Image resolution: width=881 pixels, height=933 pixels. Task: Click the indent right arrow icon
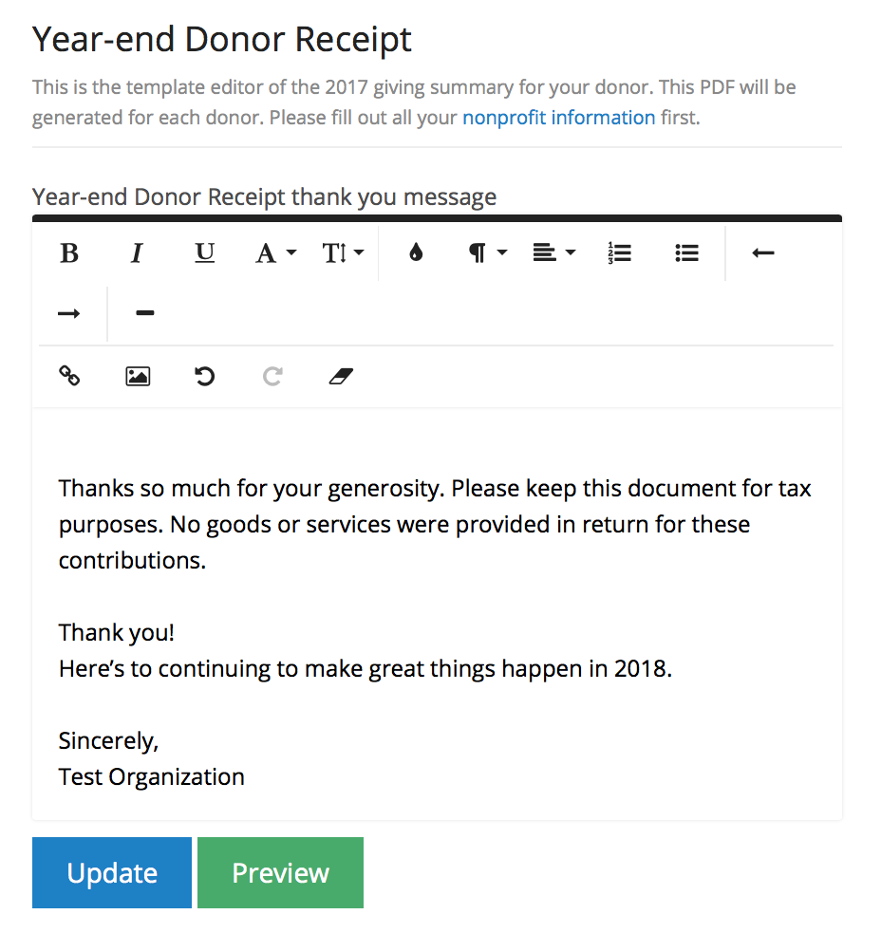[69, 314]
